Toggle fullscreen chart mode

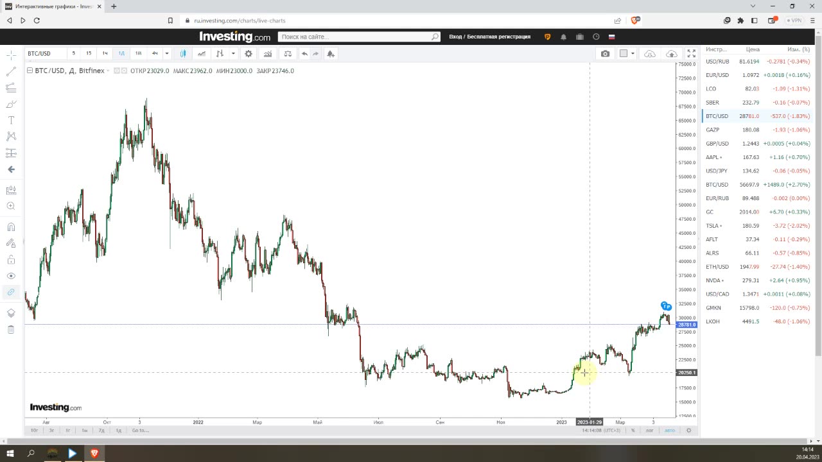coord(692,53)
